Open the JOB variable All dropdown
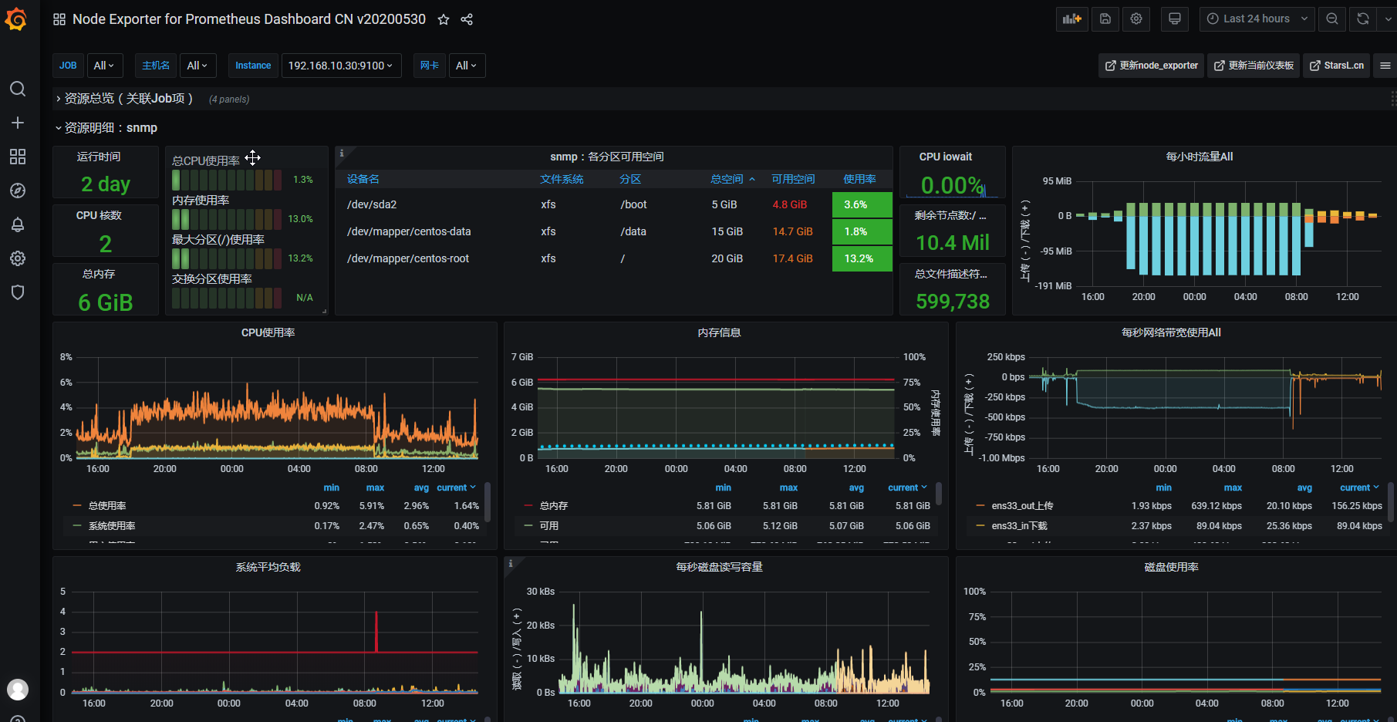Screen dimensions: 1397x722 (103, 66)
